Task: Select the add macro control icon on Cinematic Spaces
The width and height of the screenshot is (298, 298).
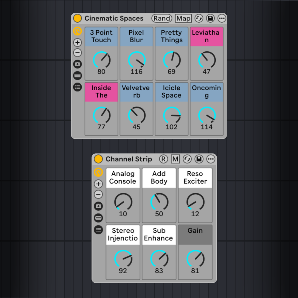Action: point(77,42)
